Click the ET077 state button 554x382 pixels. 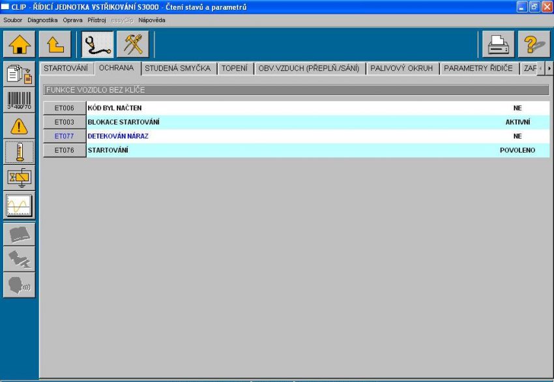coord(65,136)
